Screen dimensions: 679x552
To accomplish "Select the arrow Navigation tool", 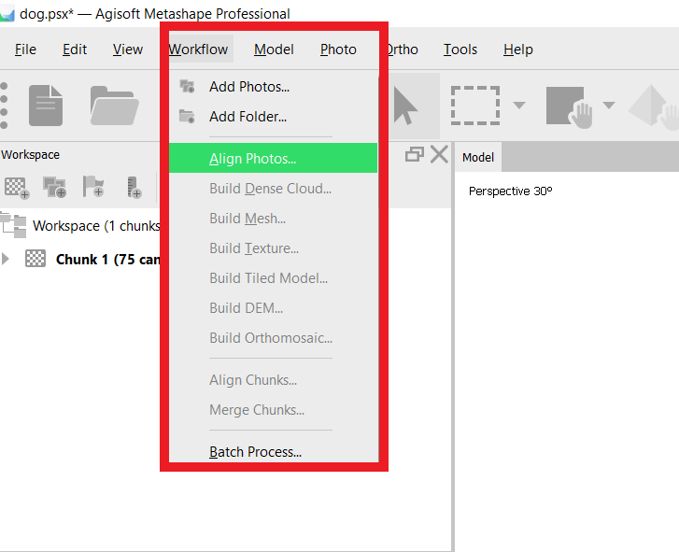I will click(406, 105).
